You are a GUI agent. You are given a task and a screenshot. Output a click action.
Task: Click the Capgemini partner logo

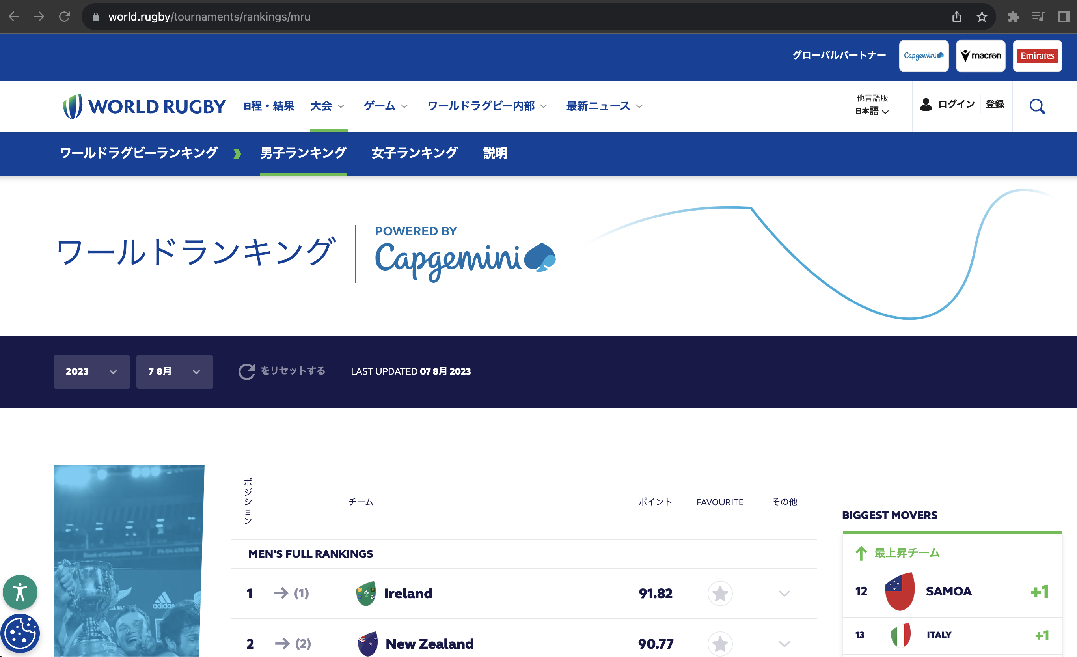[x=924, y=56]
